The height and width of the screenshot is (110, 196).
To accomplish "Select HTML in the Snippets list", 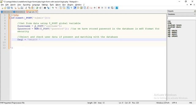I will click(170, 23).
